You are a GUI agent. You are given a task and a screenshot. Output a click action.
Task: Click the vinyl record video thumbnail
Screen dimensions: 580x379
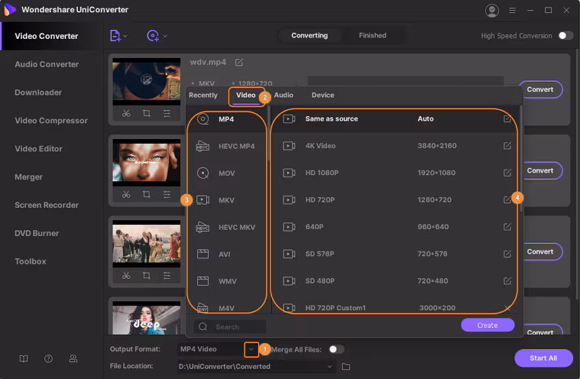pos(147,81)
